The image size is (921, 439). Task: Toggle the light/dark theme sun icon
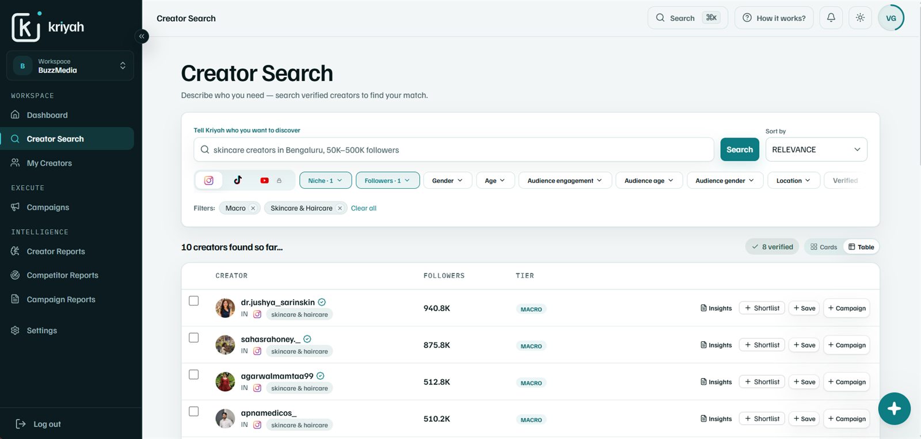click(860, 18)
